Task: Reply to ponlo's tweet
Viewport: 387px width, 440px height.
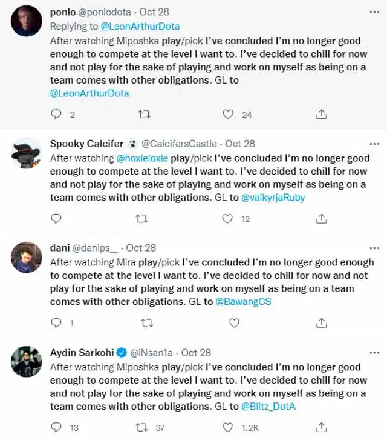Action: (56, 114)
